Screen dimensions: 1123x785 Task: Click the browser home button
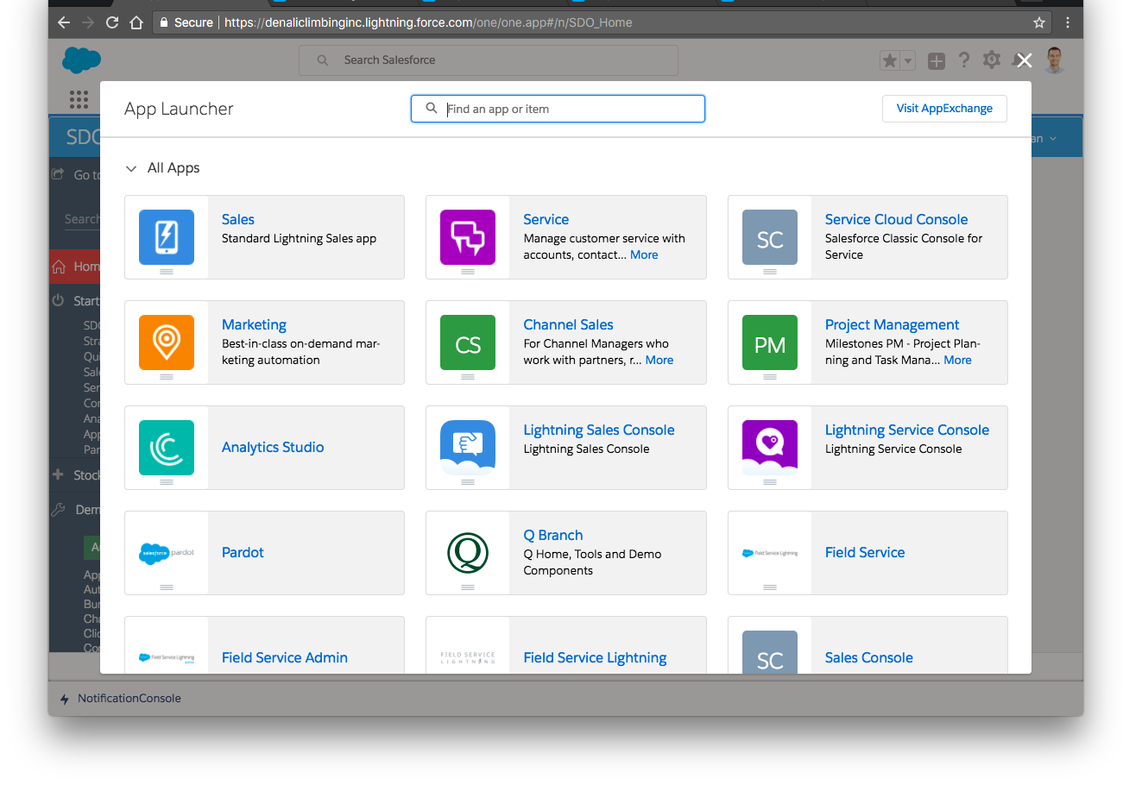pos(136,22)
